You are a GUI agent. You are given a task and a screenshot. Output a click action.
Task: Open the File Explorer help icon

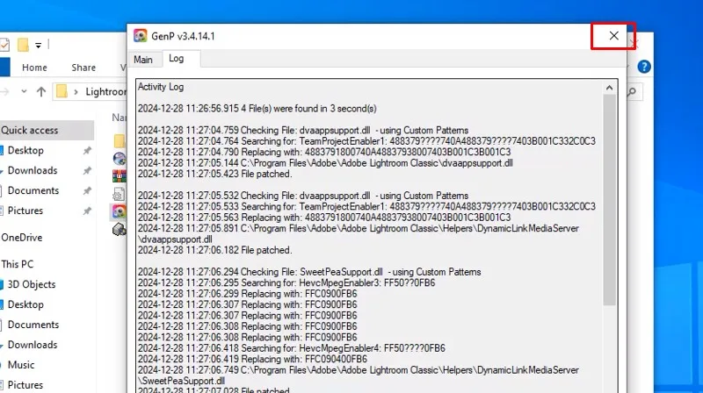[644, 67]
